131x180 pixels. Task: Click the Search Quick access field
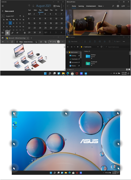tap(117, 47)
